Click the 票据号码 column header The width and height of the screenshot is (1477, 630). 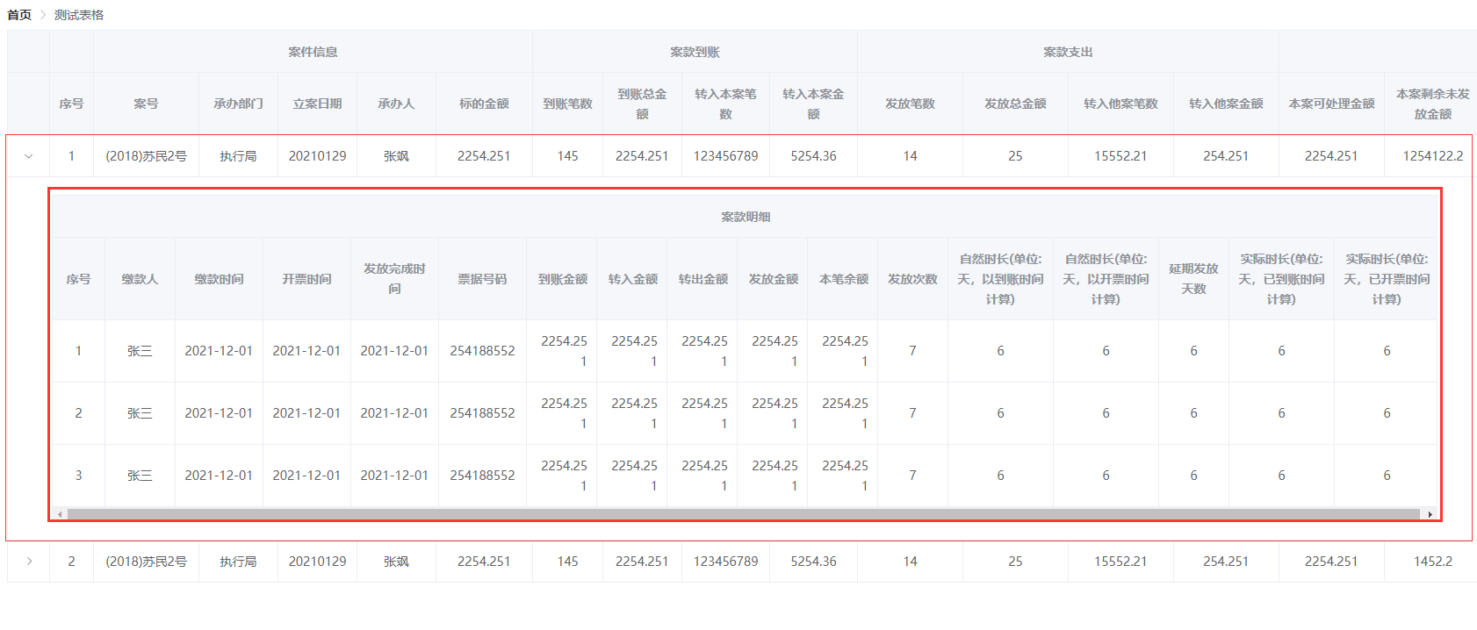coord(482,279)
